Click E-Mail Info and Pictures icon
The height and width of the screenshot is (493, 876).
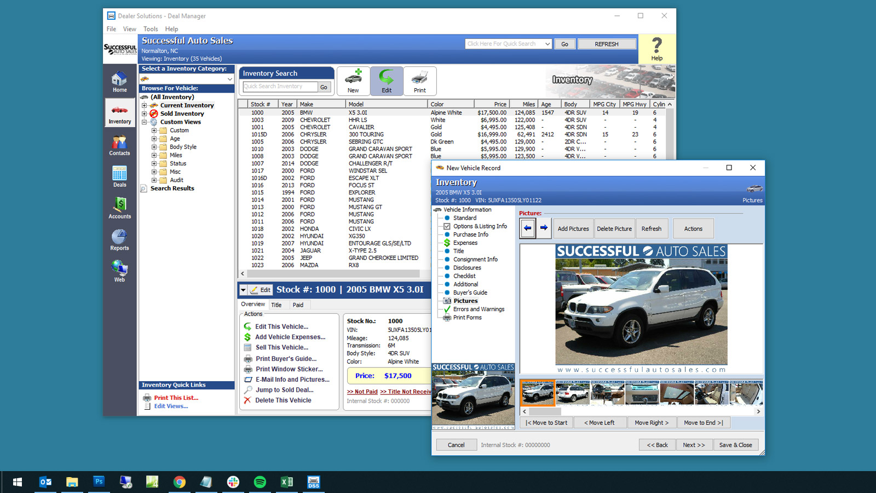[247, 380]
